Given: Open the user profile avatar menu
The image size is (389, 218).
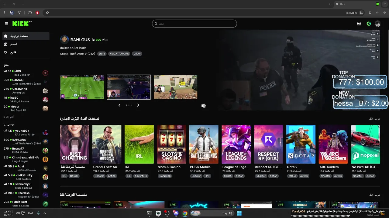Looking at the screenshot, I should point(378,24).
